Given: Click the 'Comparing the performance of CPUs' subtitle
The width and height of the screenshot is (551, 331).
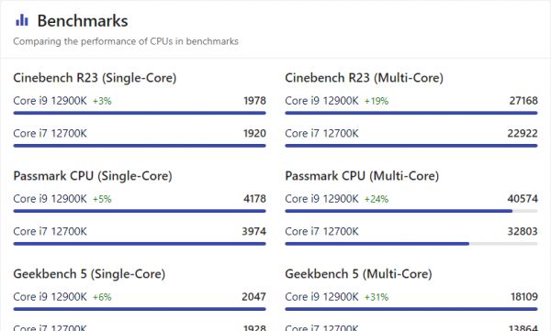Looking at the screenshot, I should [126, 41].
